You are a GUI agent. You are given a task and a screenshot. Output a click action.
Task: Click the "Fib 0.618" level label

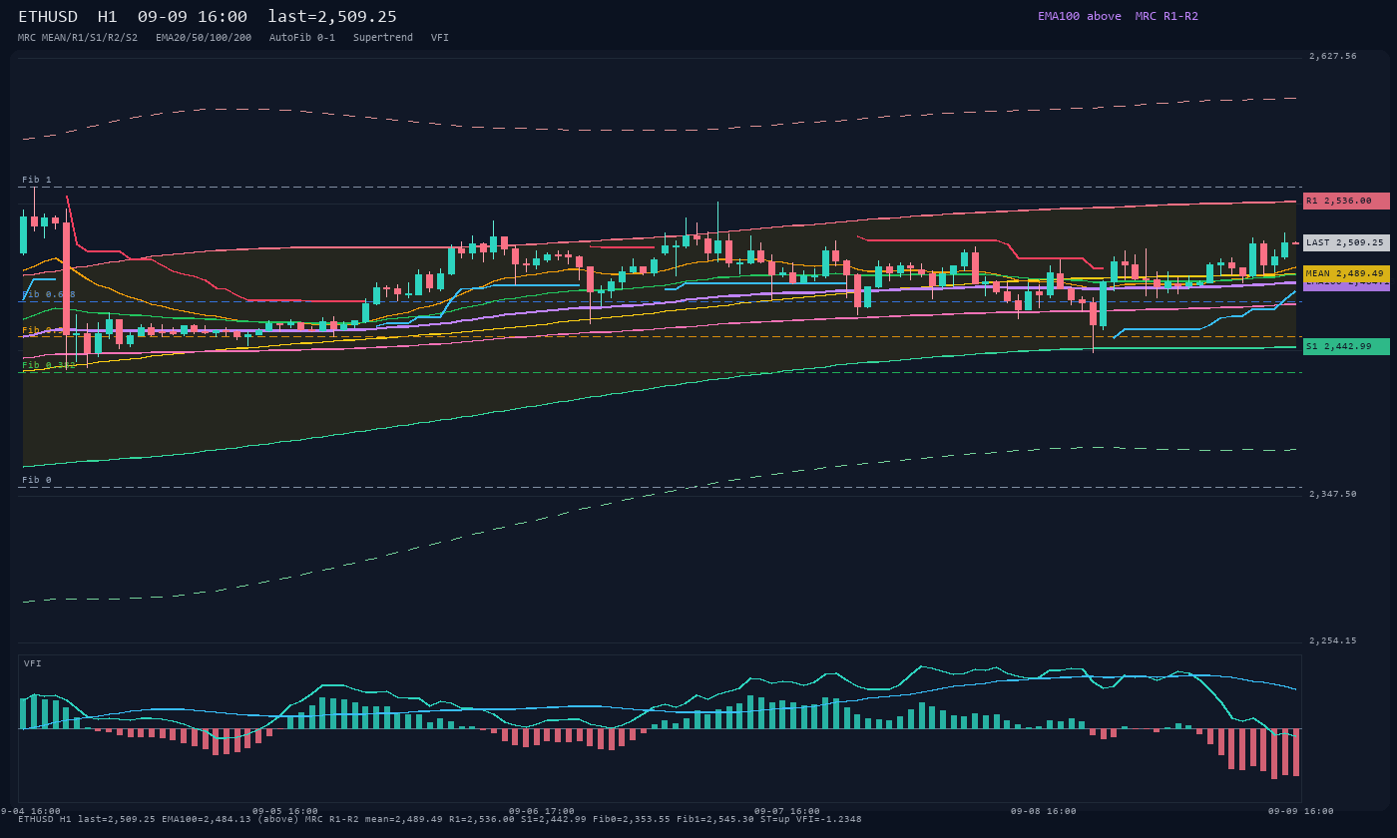click(x=49, y=294)
